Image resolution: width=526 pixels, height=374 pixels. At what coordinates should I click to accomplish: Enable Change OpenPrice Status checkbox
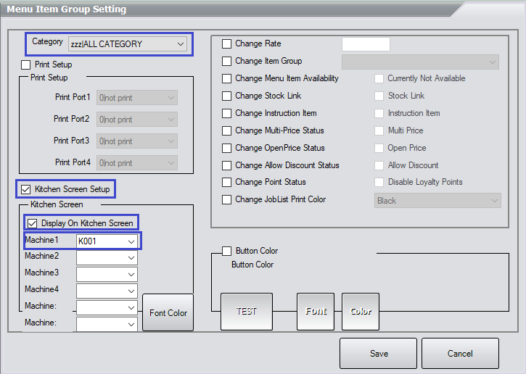coord(227,148)
